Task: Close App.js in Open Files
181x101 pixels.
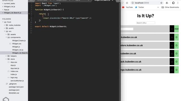Action: 3,10
